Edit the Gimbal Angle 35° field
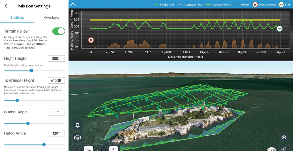The image size is (293, 151). pos(56,112)
